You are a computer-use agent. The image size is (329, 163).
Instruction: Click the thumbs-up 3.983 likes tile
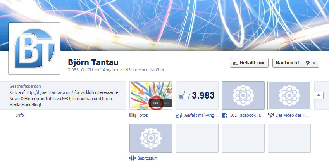(197, 95)
